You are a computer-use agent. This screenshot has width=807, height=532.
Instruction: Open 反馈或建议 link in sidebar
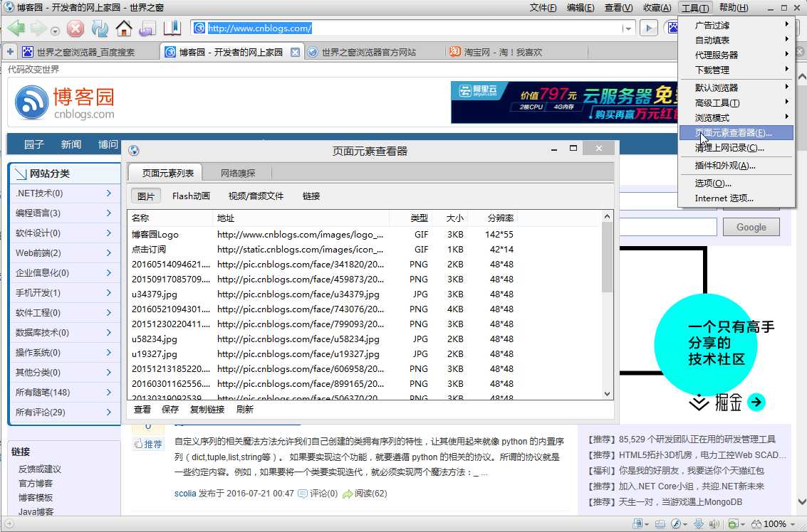click(40, 469)
